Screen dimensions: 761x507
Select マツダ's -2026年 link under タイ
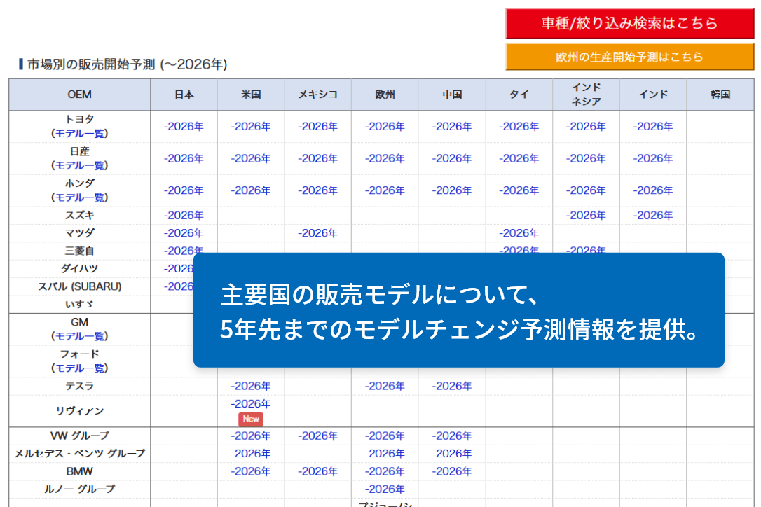[x=519, y=233]
